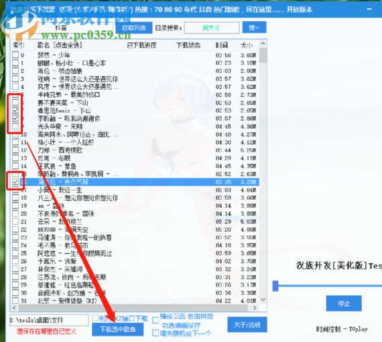Check the box for row 31 北笙
The width and height of the screenshot is (382, 342).
click(15, 300)
